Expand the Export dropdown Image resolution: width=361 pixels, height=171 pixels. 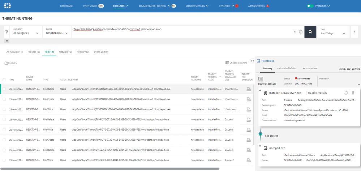[11, 63]
